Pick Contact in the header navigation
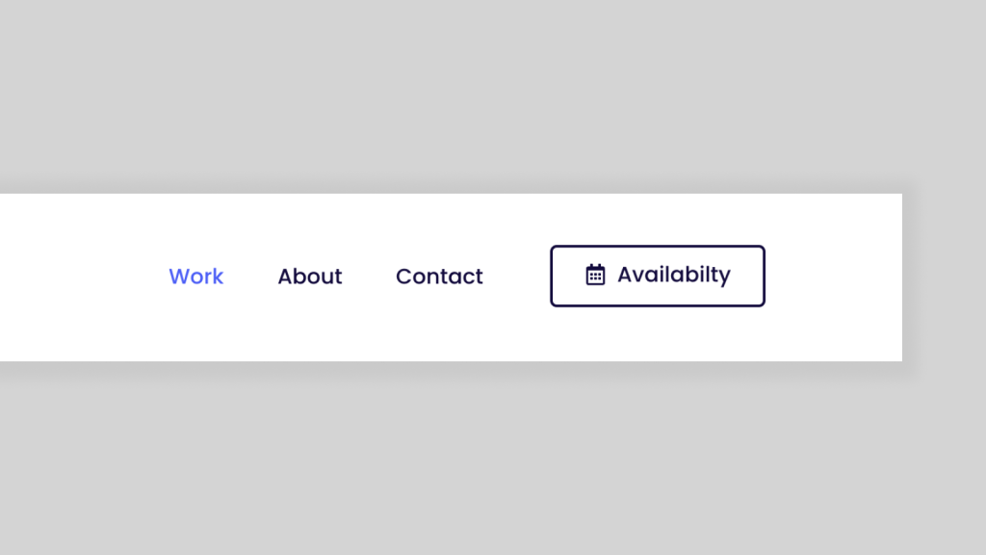The height and width of the screenshot is (555, 986). [439, 277]
